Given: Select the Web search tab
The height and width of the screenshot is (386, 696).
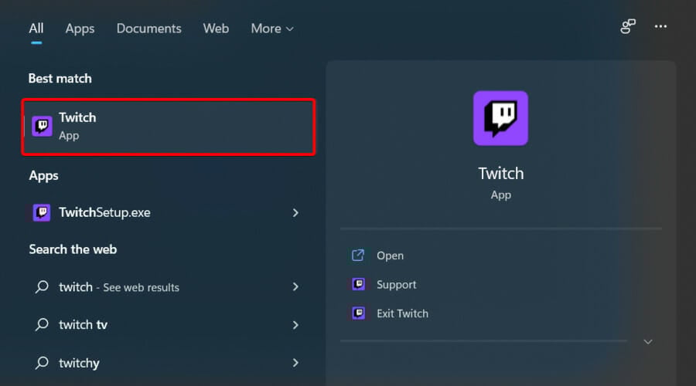Looking at the screenshot, I should pyautogui.click(x=216, y=29).
